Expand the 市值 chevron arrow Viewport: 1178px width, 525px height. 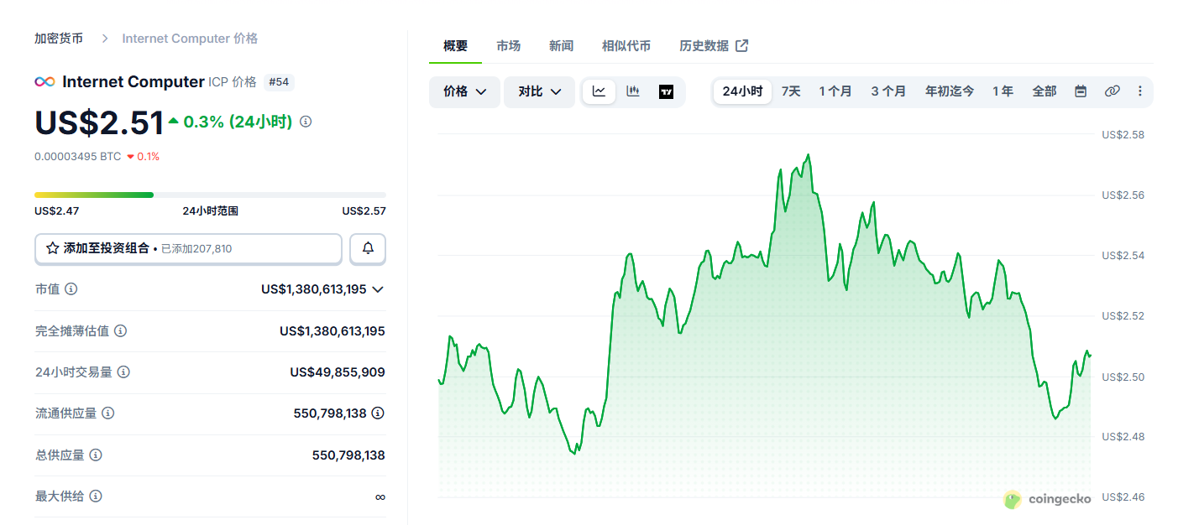pos(378,289)
